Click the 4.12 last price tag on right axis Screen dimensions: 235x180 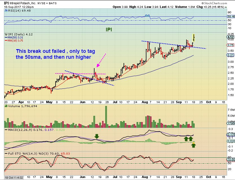(230, 37)
